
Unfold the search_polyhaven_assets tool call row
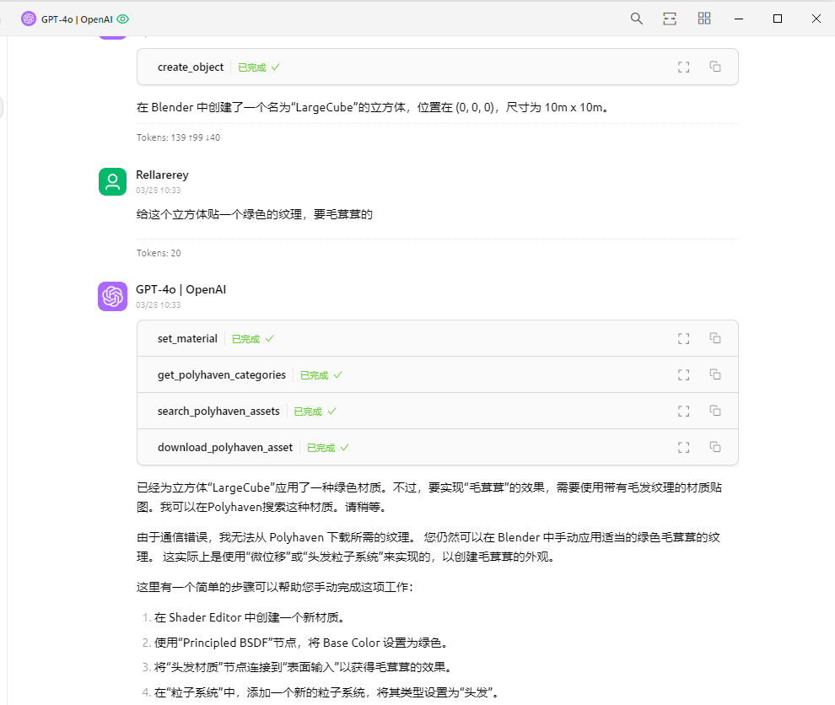[x=437, y=411]
